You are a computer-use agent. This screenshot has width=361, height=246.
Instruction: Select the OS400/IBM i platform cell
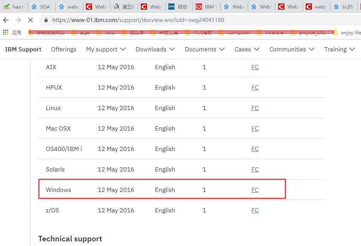click(64, 149)
